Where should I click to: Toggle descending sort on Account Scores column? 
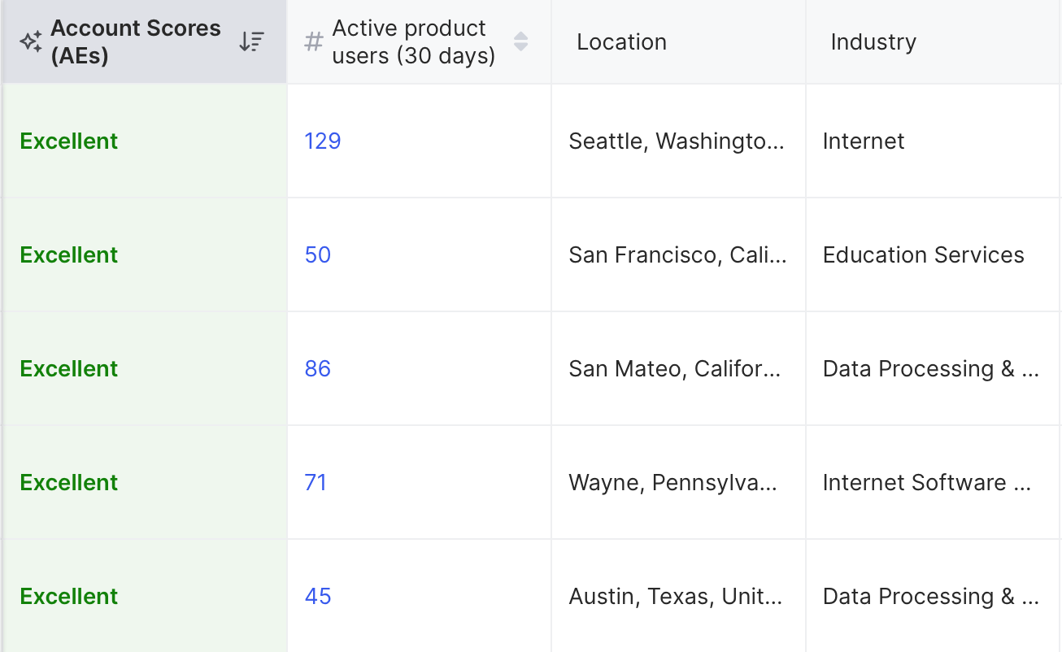click(251, 42)
